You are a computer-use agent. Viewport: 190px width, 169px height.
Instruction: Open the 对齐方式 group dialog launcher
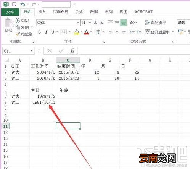pyautogui.click(x=174, y=42)
